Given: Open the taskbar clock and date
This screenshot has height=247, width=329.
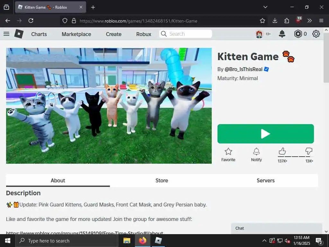Looking at the screenshot, I should coord(301,241).
